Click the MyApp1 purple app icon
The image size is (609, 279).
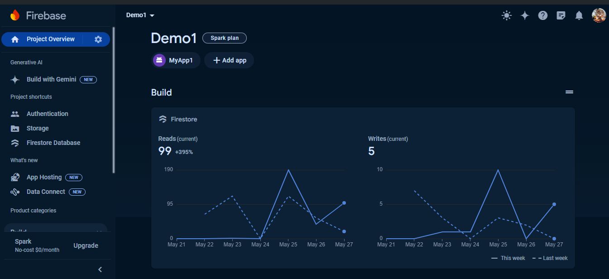159,60
